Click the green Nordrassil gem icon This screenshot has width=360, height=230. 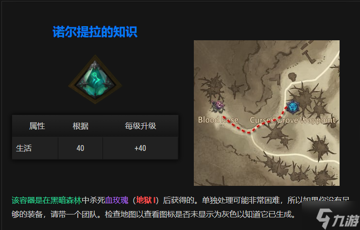click(95, 80)
